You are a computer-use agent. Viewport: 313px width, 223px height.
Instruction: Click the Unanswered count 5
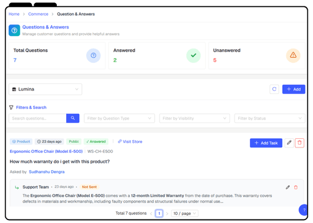point(215,60)
